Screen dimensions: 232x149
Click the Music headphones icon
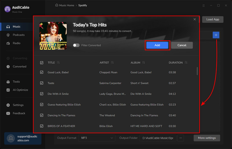pyautogui.click(x=8, y=27)
